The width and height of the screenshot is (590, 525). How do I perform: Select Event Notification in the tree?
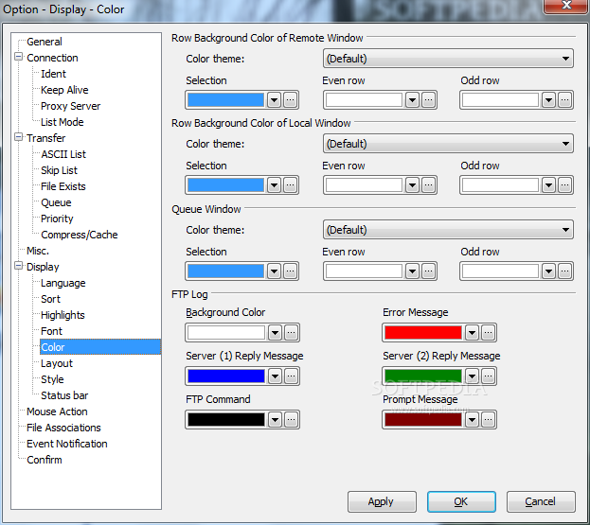pyautogui.click(x=67, y=444)
